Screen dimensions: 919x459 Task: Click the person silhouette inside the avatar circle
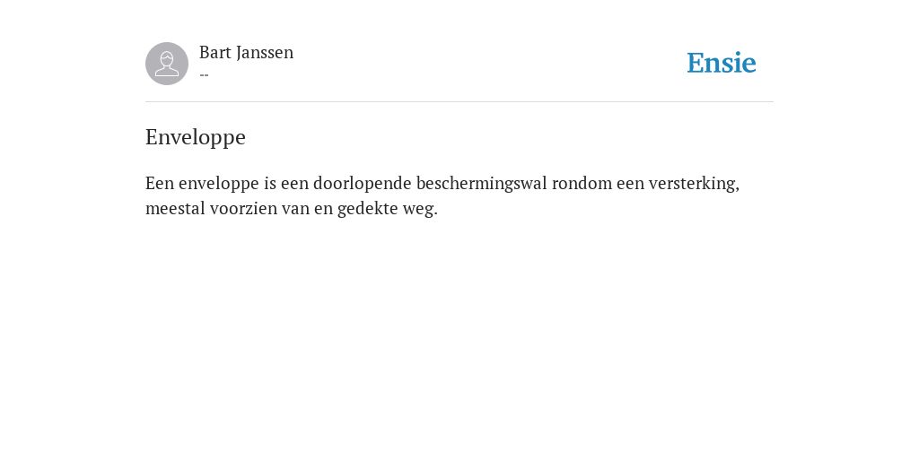click(167, 64)
